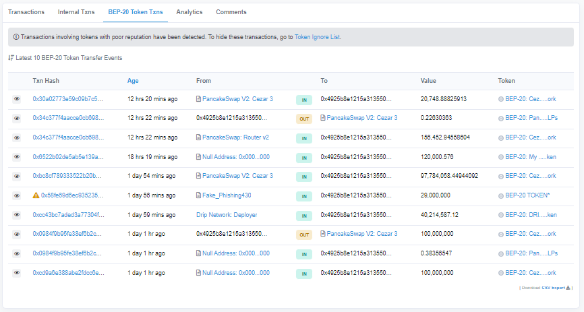
Task: Click the download icon next to CSV Export
Action: click(x=568, y=288)
